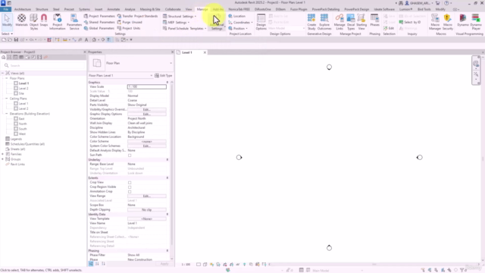
Task: Click Project Units
Action: click(129, 28)
